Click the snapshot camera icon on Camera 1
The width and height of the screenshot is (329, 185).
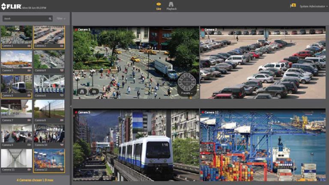click(94, 91)
